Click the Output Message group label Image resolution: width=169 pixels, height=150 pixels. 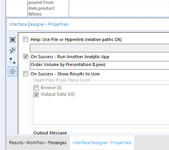(x=50, y=133)
